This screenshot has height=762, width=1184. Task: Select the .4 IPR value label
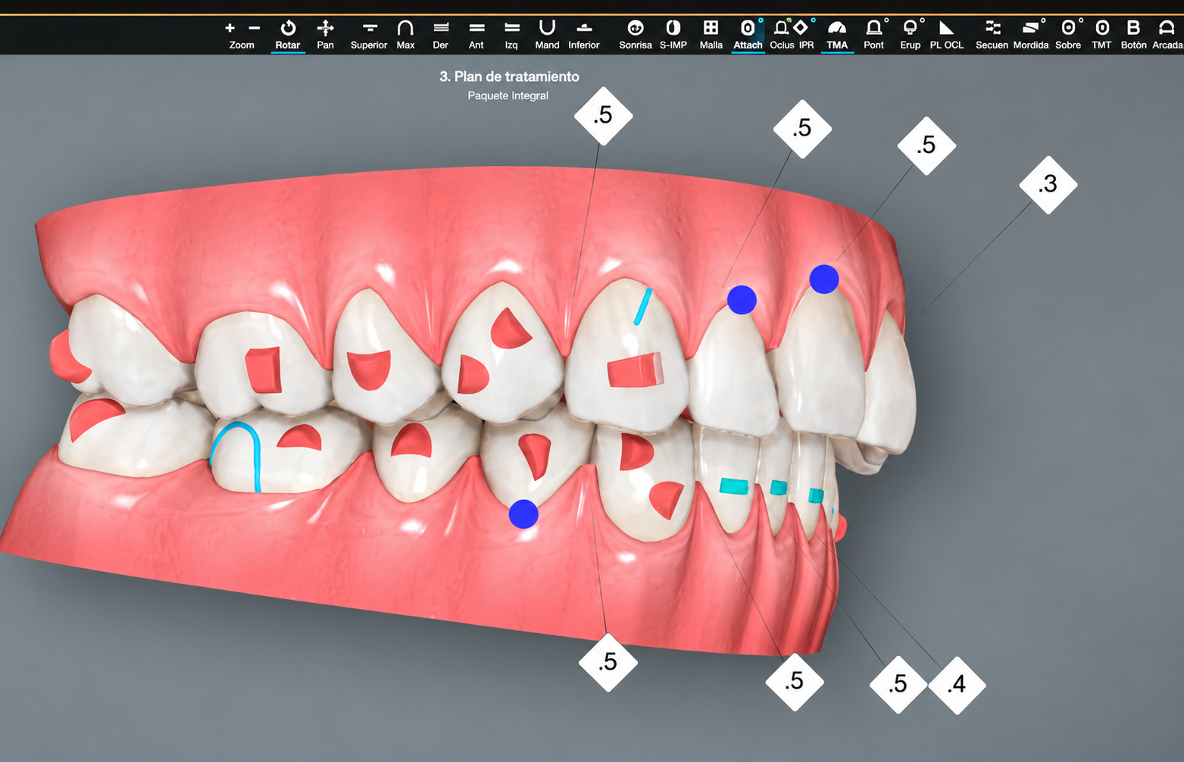[958, 685]
